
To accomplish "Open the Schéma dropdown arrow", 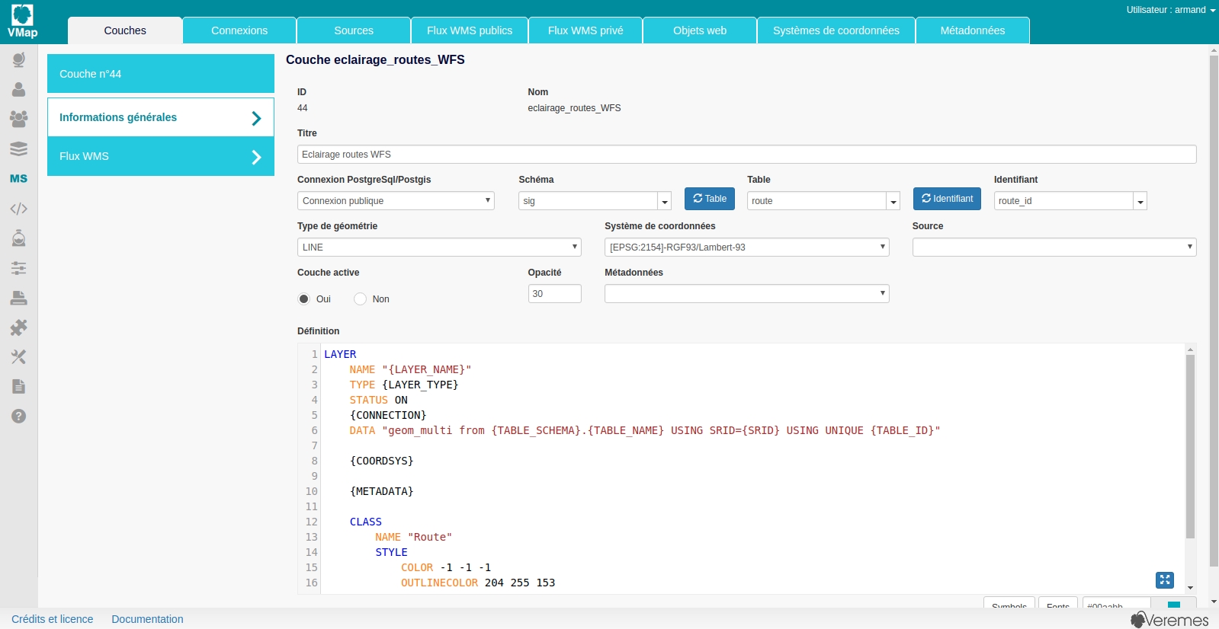I will 665,201.
